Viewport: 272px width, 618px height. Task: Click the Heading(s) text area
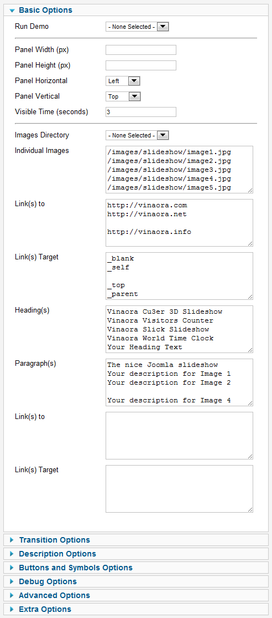(x=179, y=329)
